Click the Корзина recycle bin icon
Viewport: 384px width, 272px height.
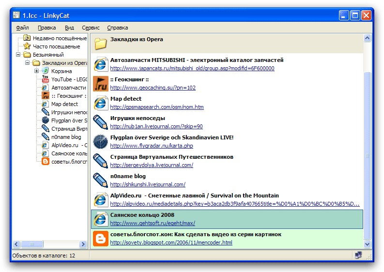46,71
